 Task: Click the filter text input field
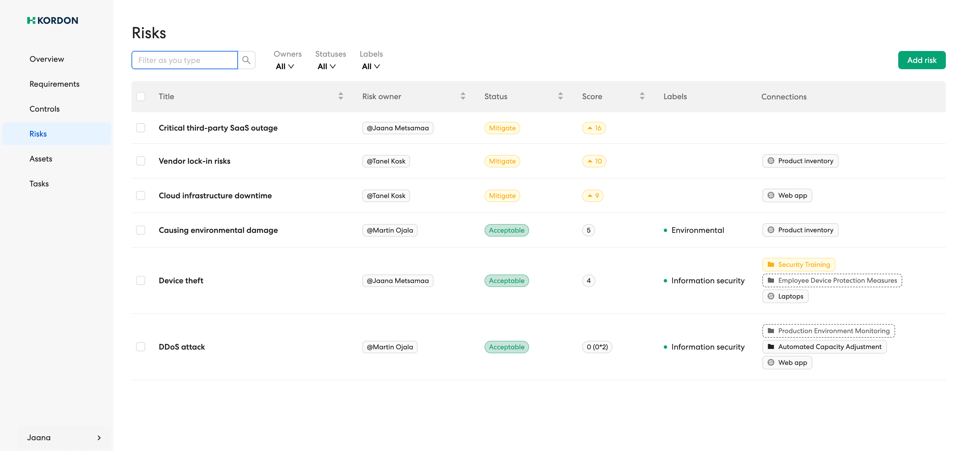click(184, 60)
